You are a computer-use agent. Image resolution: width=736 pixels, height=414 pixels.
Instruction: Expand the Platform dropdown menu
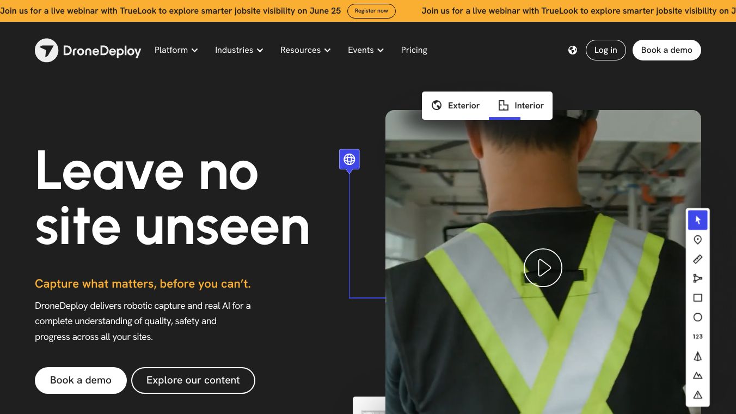[176, 50]
